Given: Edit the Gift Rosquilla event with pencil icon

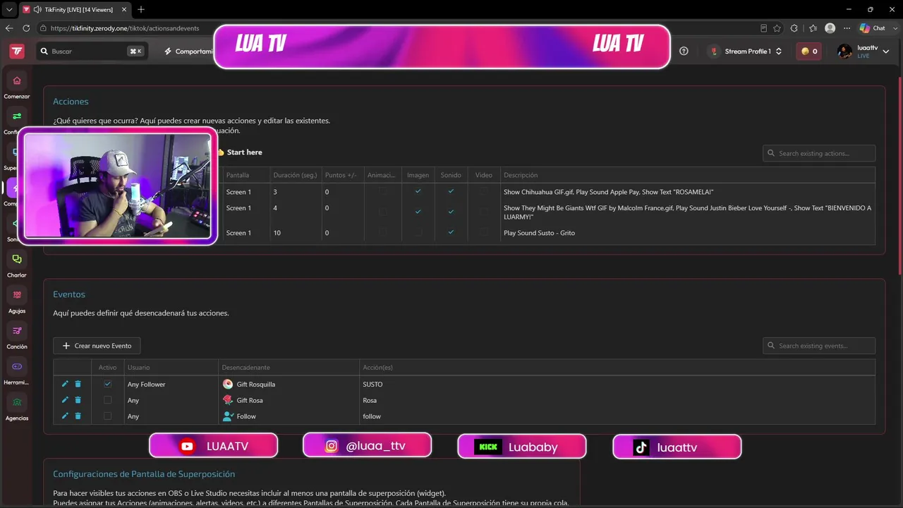Looking at the screenshot, I should click(x=66, y=384).
